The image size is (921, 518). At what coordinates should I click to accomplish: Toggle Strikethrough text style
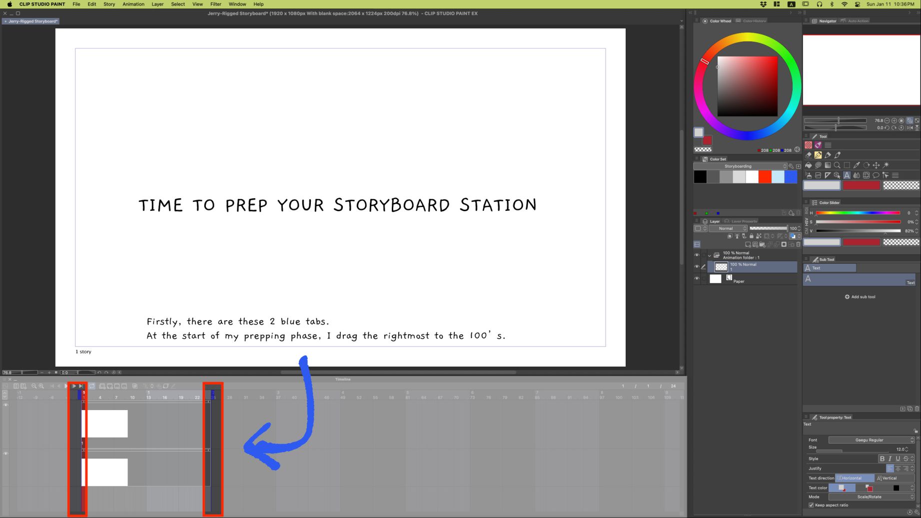[906, 459]
